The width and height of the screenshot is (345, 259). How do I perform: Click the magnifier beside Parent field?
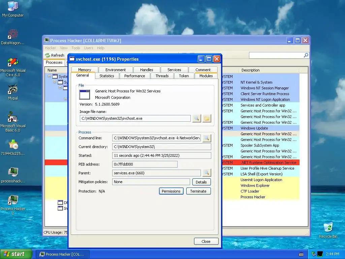tap(207, 173)
